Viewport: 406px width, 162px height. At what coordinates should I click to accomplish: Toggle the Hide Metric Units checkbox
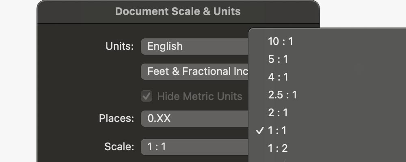coord(146,96)
